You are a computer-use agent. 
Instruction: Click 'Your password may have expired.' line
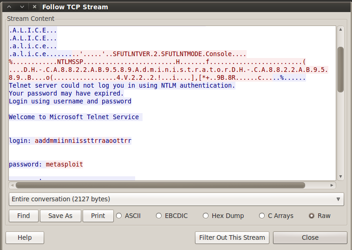pyautogui.click(x=66, y=93)
